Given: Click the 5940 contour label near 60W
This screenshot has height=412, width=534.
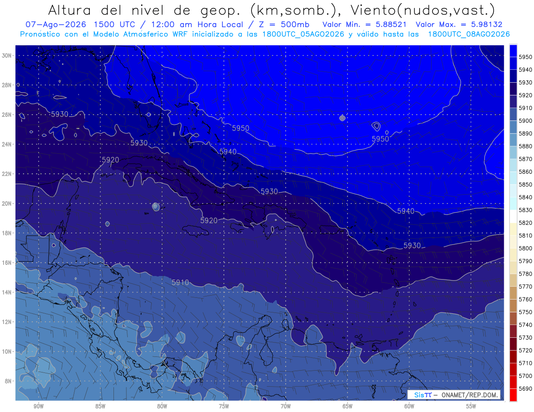Looking at the screenshot, I should pos(406,211).
